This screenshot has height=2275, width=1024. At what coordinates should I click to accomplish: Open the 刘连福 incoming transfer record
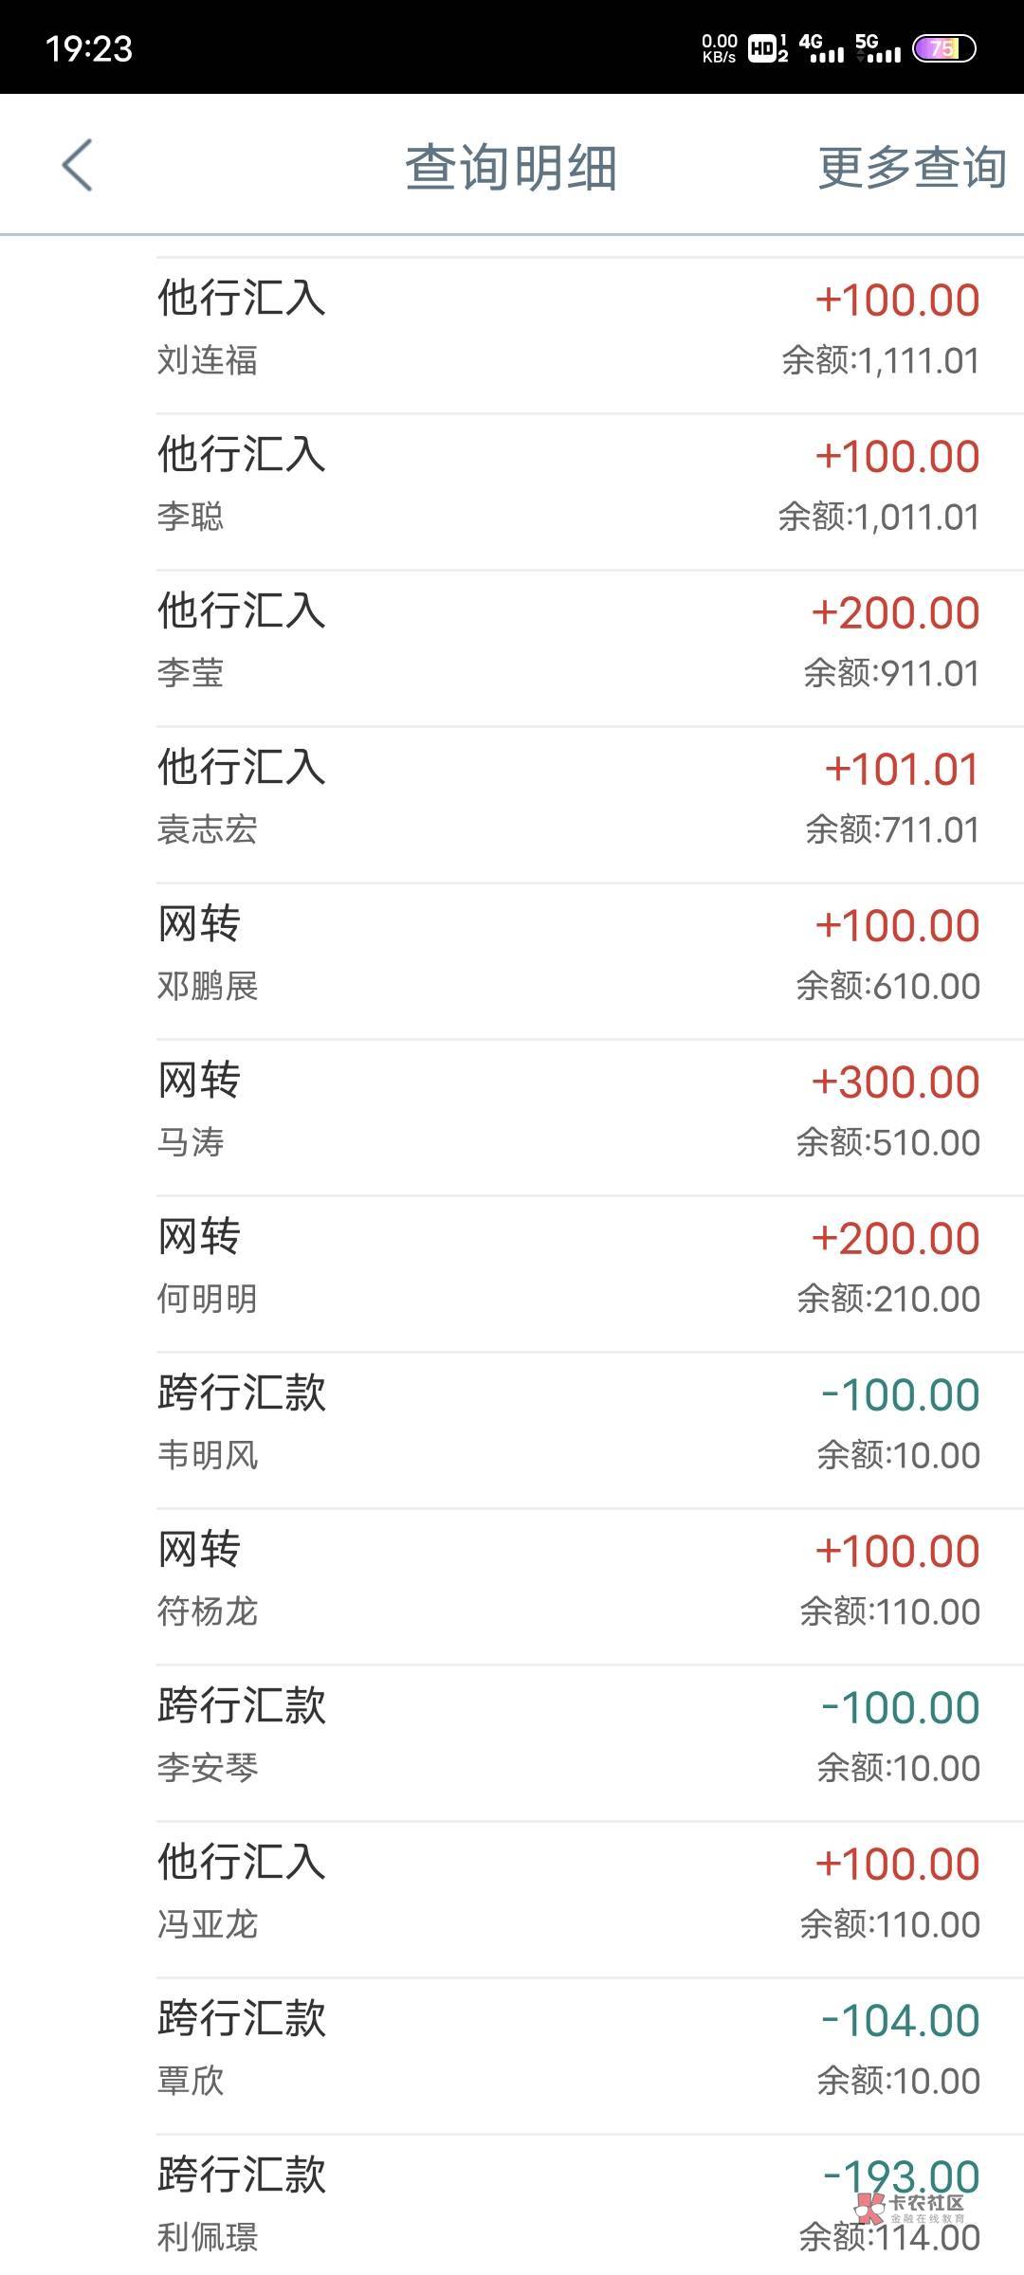(569, 329)
